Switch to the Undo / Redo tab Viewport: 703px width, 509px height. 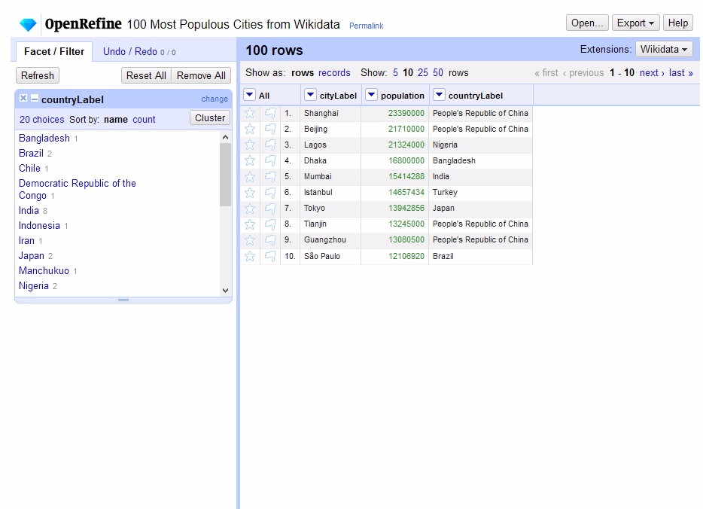tap(139, 51)
